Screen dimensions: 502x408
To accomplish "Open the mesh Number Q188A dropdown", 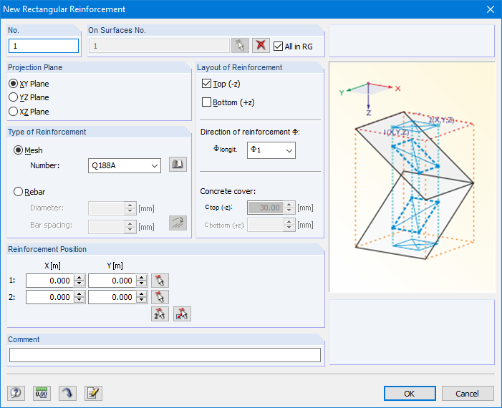I will point(125,166).
